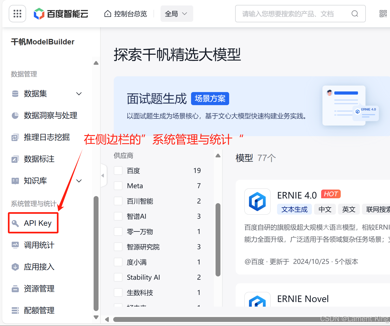
Task: Go to 控制台总览
Action: click(x=126, y=14)
